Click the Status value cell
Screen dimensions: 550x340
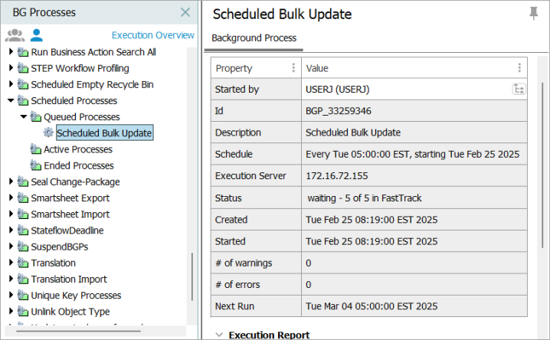point(414,198)
